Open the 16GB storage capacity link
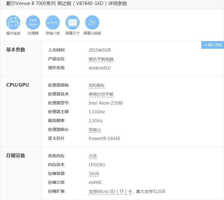 (94, 174)
